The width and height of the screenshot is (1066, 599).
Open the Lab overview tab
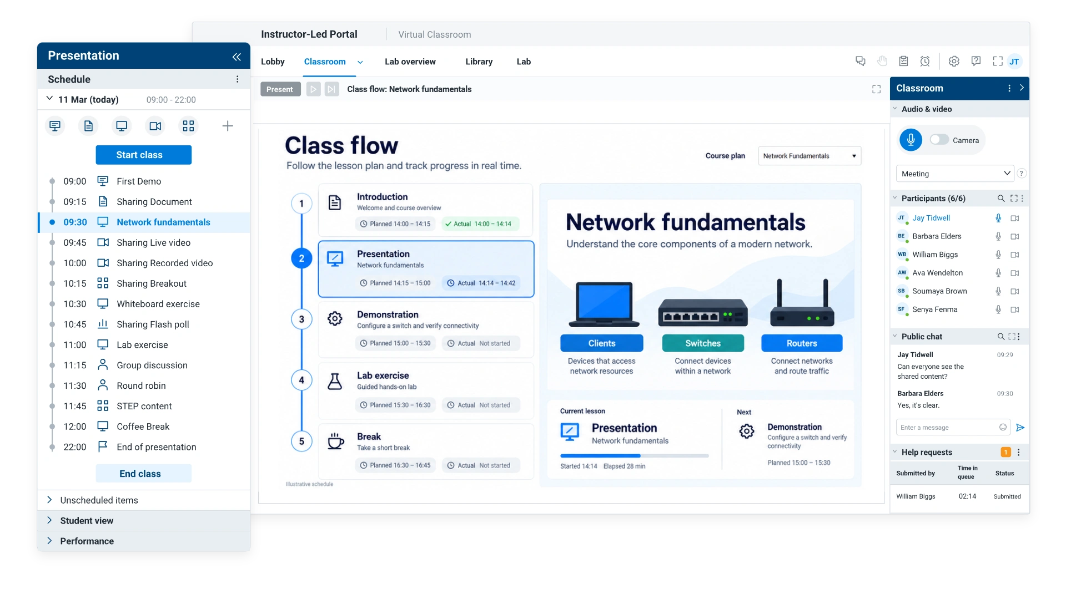click(410, 62)
